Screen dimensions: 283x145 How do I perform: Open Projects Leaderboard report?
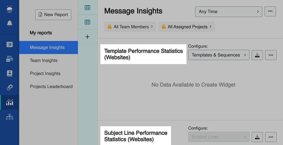coord(51,87)
